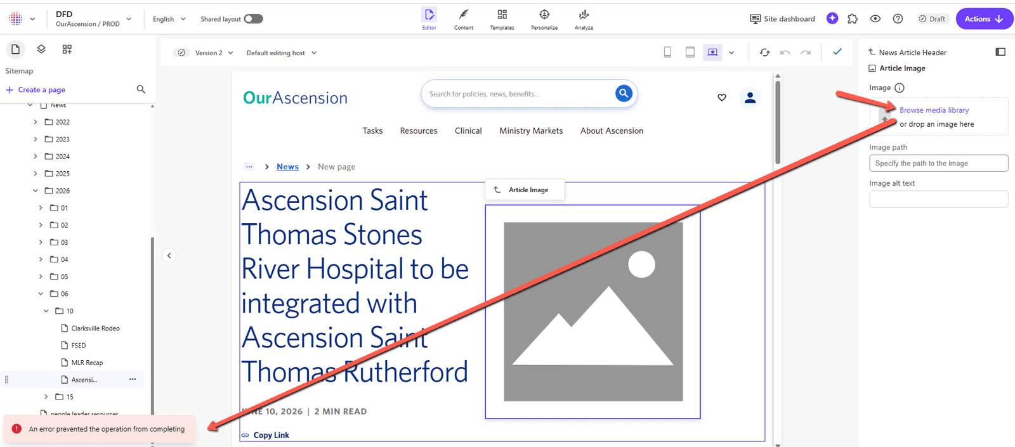Collapse the 06 folder
The height and width of the screenshot is (447, 1015).
(41, 294)
